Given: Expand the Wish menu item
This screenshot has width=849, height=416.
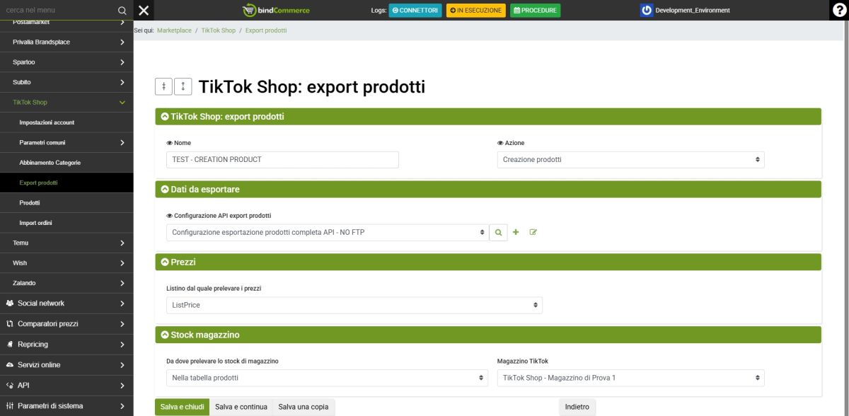Looking at the screenshot, I should [x=67, y=263].
